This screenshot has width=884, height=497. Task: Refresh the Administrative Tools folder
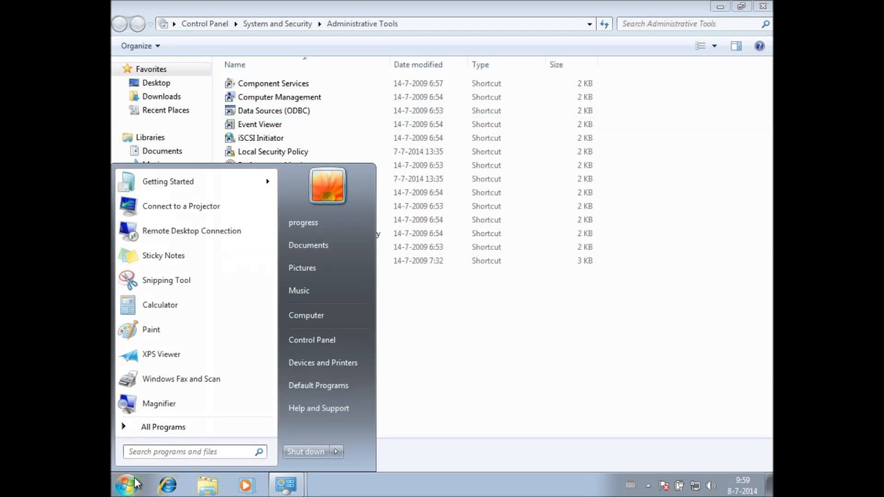click(604, 24)
